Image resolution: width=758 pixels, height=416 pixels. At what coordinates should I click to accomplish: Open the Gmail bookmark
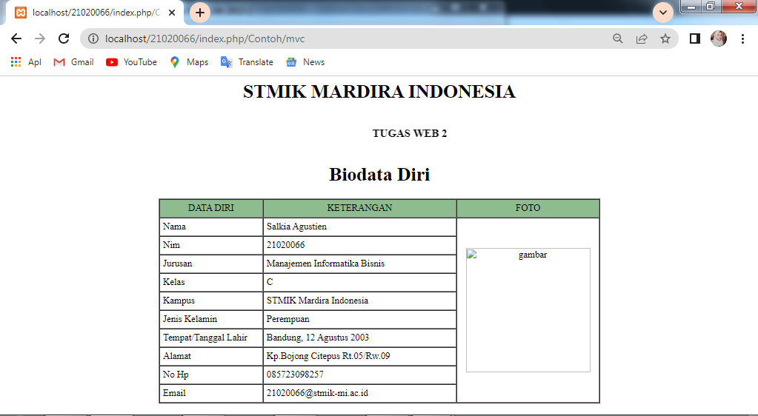click(x=73, y=62)
